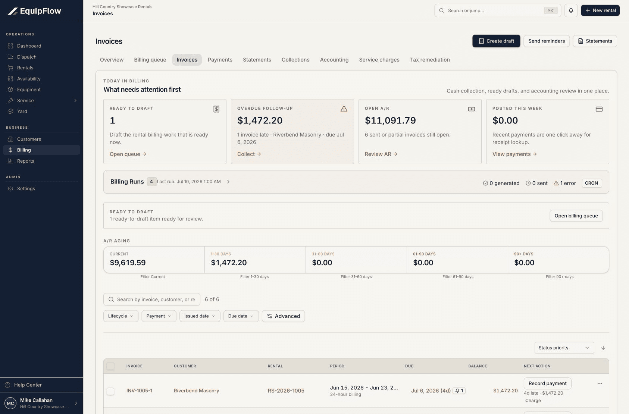Click the Open A/R cash icon
This screenshot has height=414, width=629.
472,109
